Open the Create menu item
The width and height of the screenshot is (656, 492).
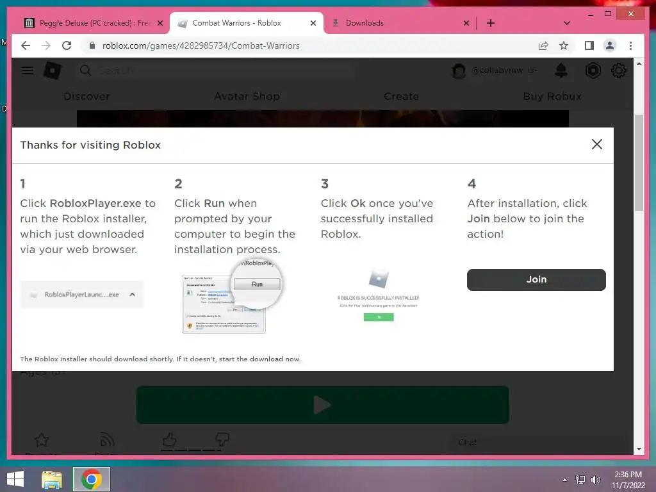401,96
